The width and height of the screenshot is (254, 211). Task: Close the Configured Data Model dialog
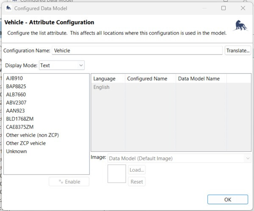(x=243, y=8)
